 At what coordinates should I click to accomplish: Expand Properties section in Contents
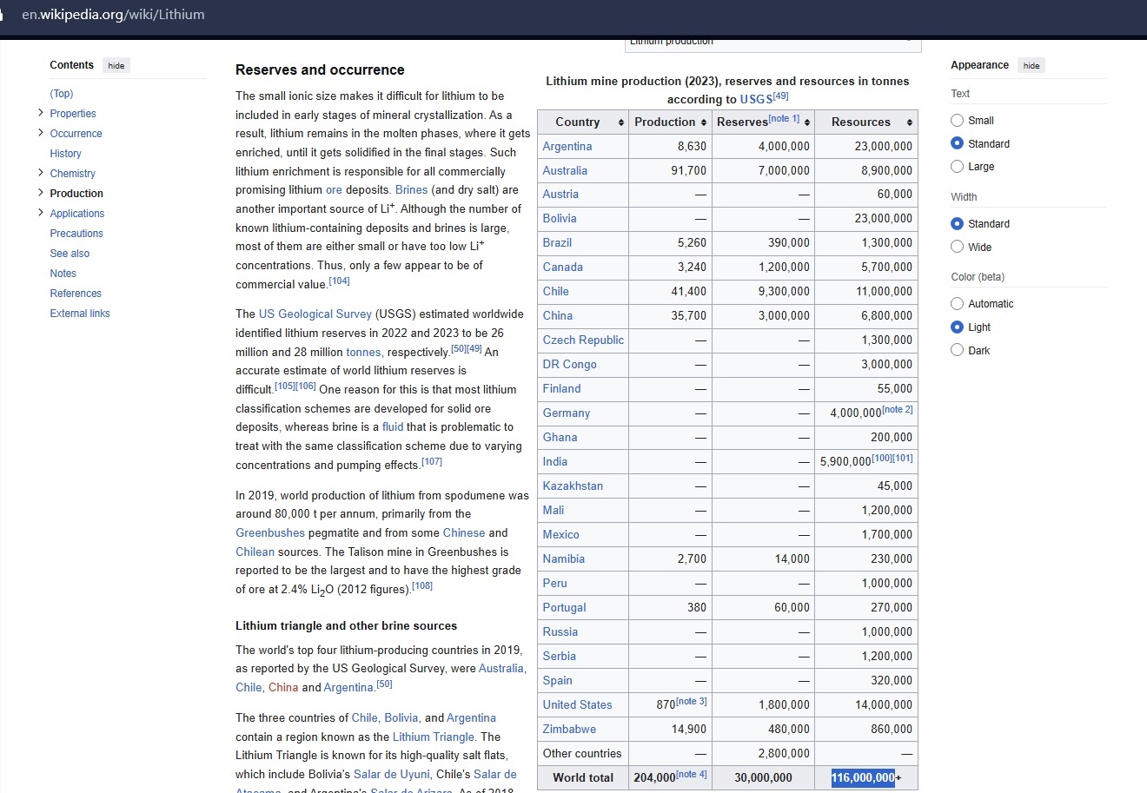41,113
